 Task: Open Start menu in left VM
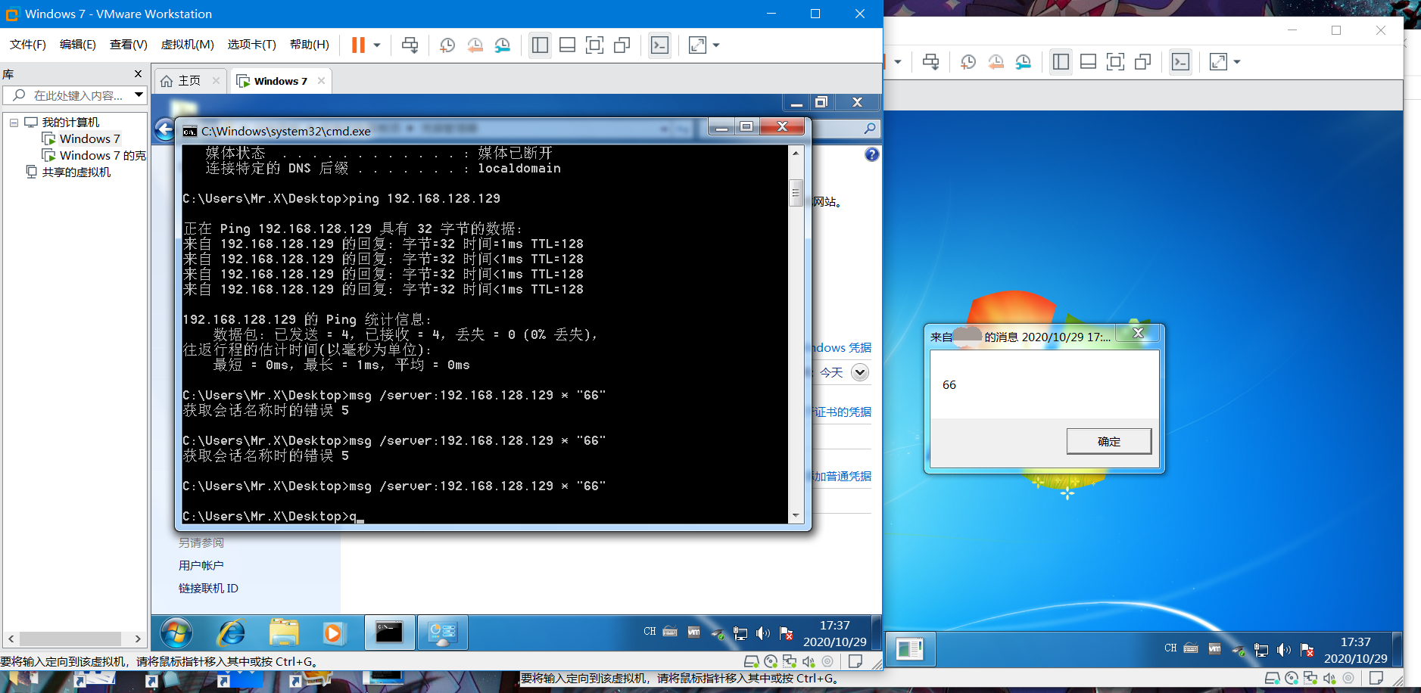pos(176,632)
